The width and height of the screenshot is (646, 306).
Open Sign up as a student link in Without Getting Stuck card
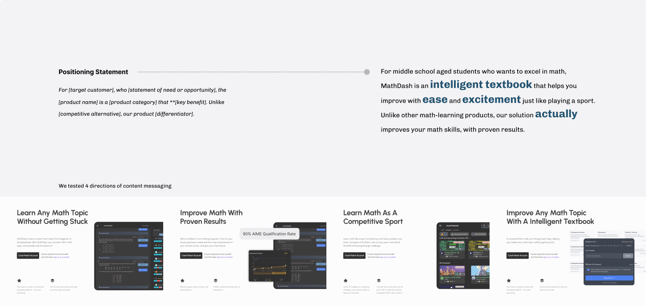tap(62, 257)
